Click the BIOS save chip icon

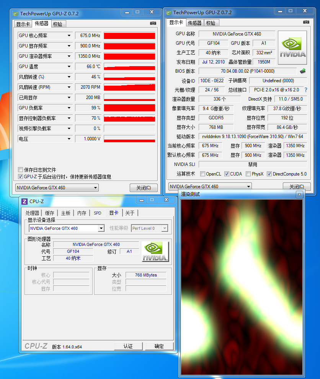(x=303, y=71)
